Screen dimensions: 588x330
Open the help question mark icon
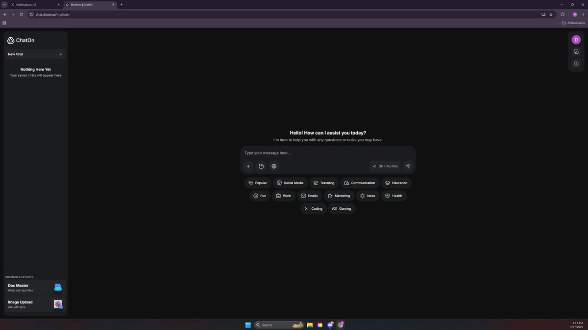(576, 64)
